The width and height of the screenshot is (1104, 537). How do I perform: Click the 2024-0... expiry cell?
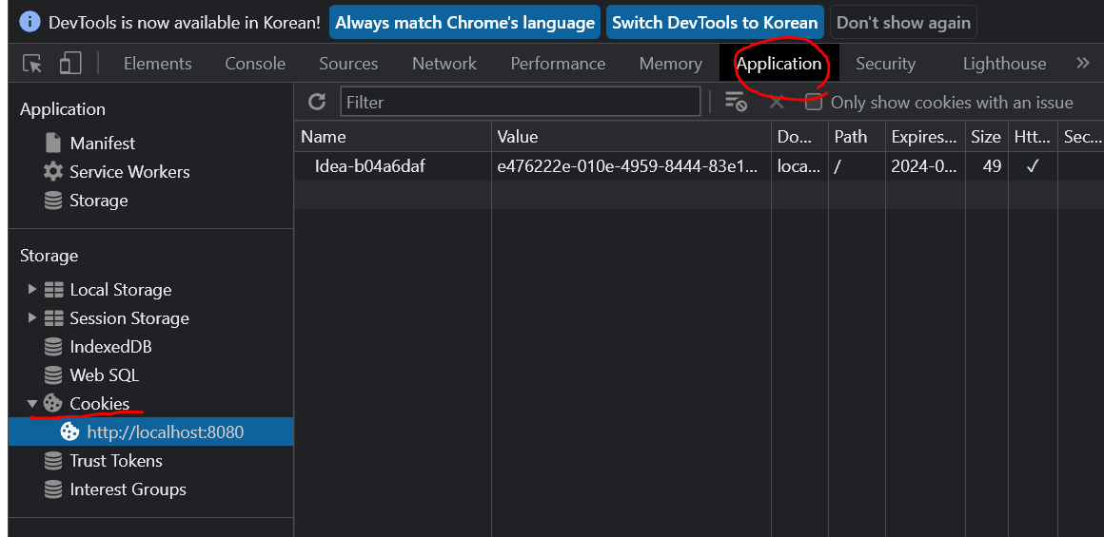pos(925,166)
